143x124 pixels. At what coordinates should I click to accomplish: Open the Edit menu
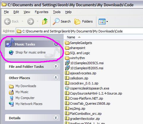(16, 12)
